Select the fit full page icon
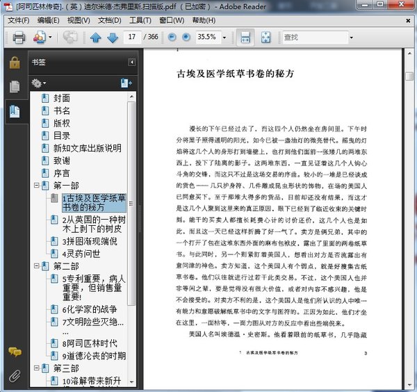417x392 pixels. pyautogui.click(x=265, y=37)
